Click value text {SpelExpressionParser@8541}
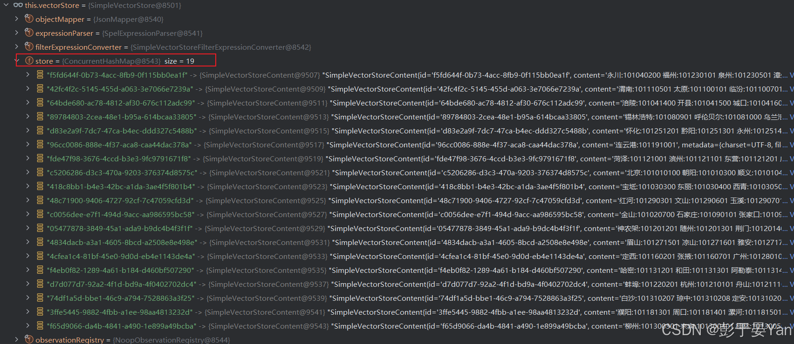Screen dimensions: 794x344 (152, 33)
